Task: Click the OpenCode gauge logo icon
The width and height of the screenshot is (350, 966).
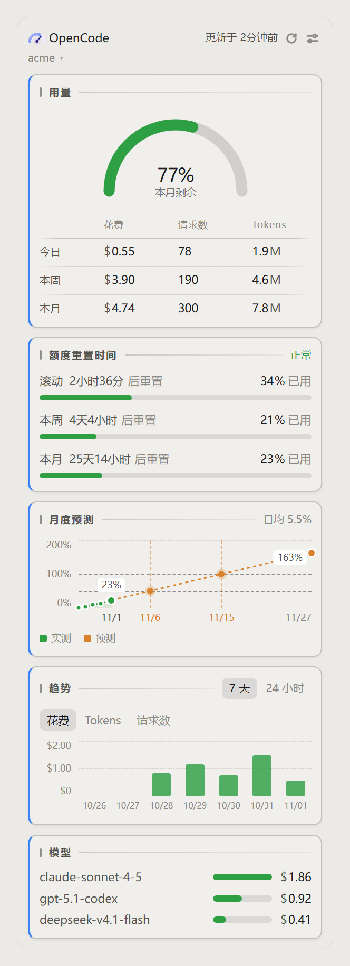Action: tap(35, 38)
